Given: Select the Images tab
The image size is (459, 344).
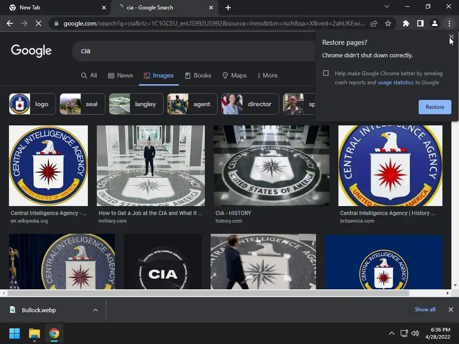Looking at the screenshot, I should click(x=159, y=75).
